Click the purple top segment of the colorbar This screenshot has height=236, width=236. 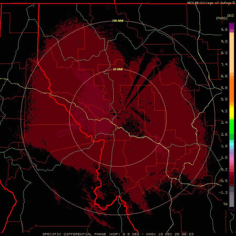232,26
